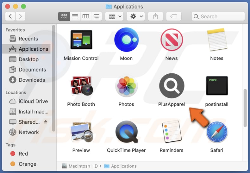Screen dimensions: 250x173
Task: Open the Moon app icon
Action: [126, 40]
